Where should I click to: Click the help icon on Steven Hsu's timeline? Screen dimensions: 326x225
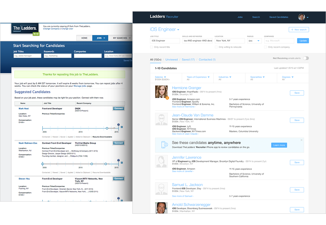(x=119, y=198)
